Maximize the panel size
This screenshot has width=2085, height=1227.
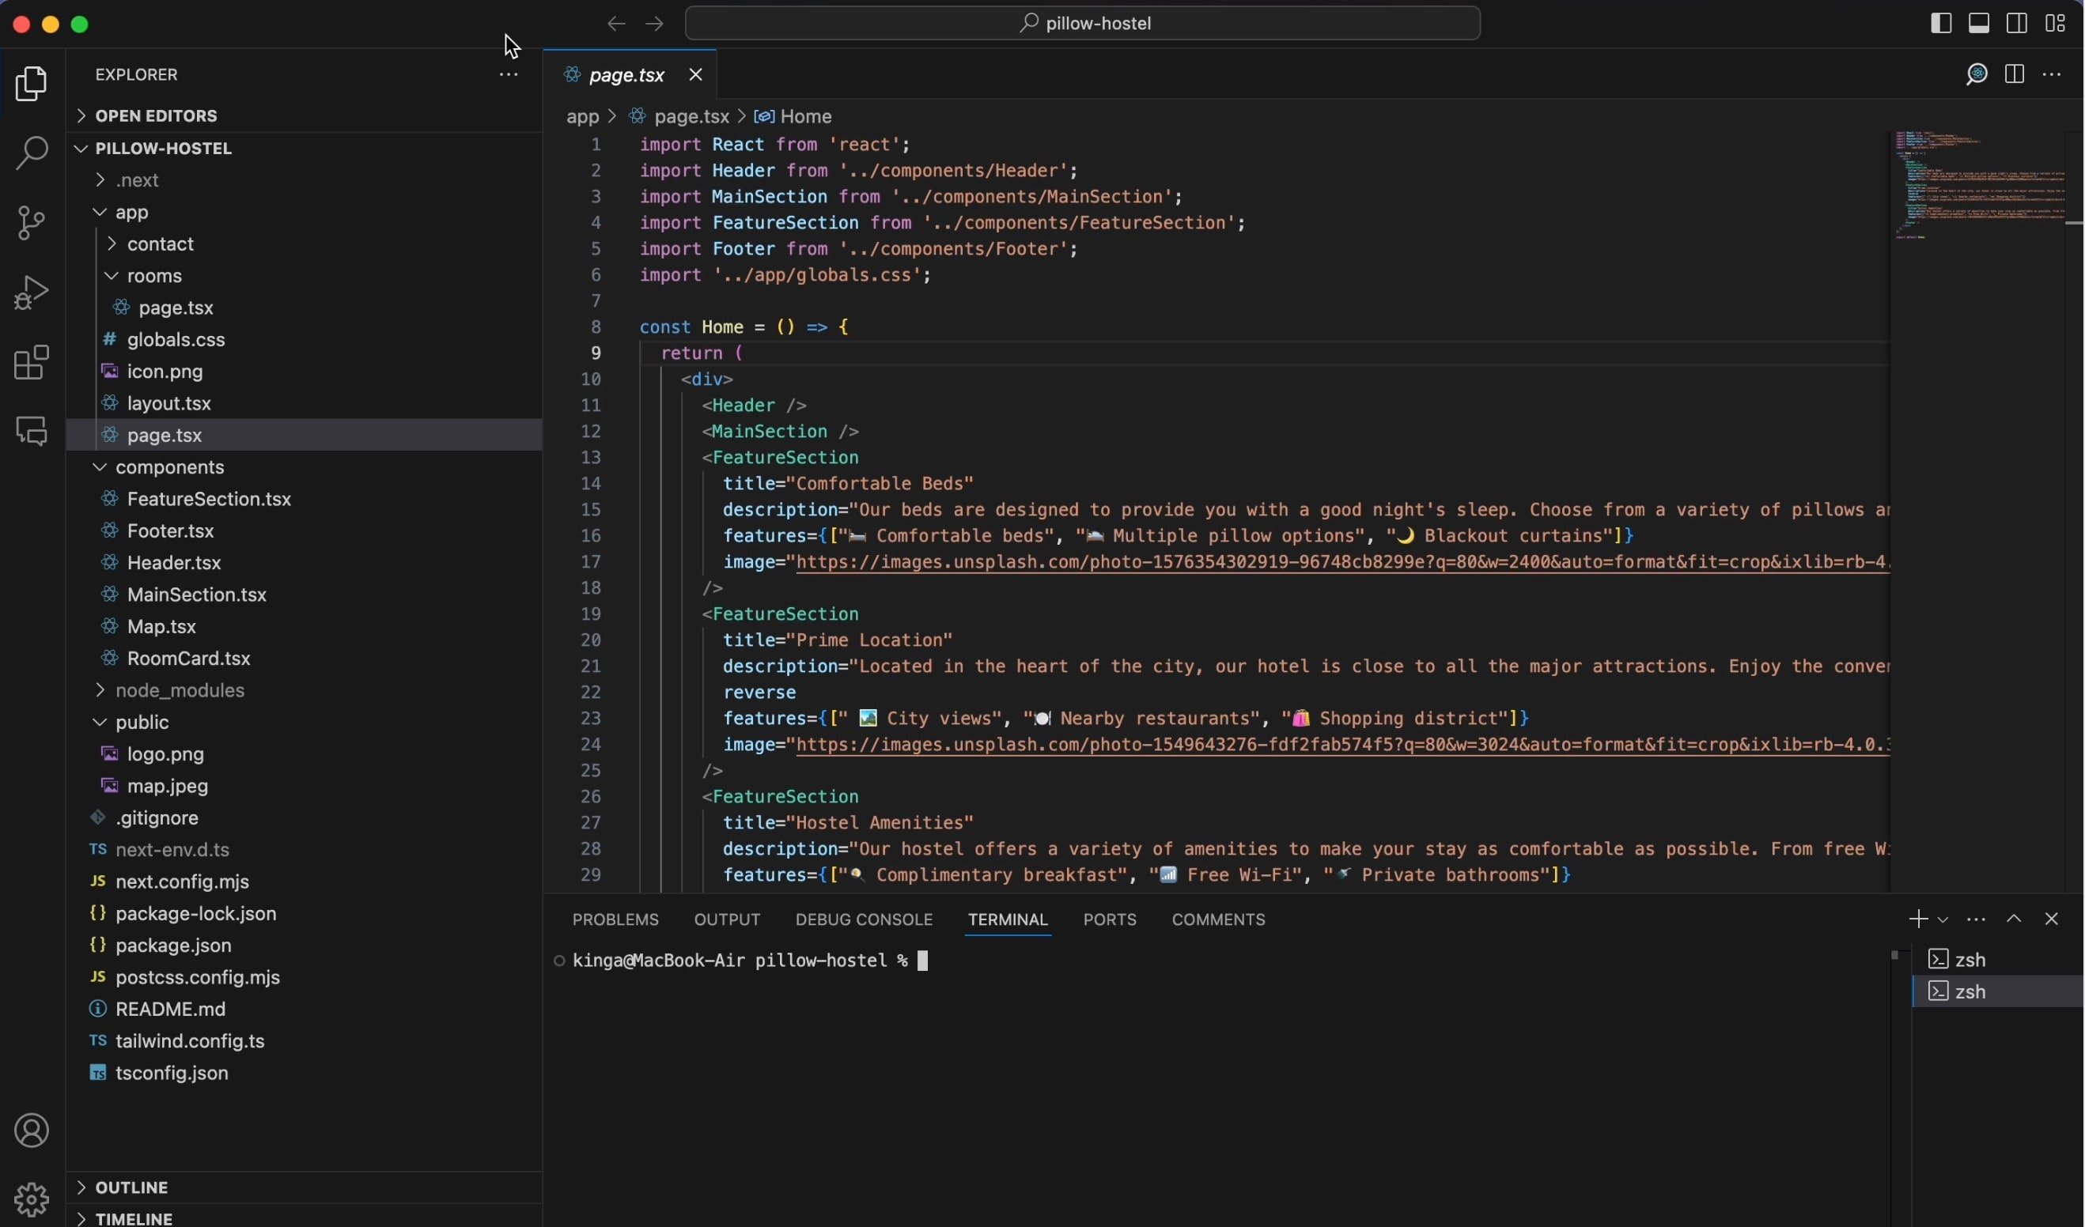click(x=2014, y=919)
